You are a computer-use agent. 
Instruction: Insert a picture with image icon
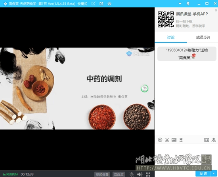174,140
